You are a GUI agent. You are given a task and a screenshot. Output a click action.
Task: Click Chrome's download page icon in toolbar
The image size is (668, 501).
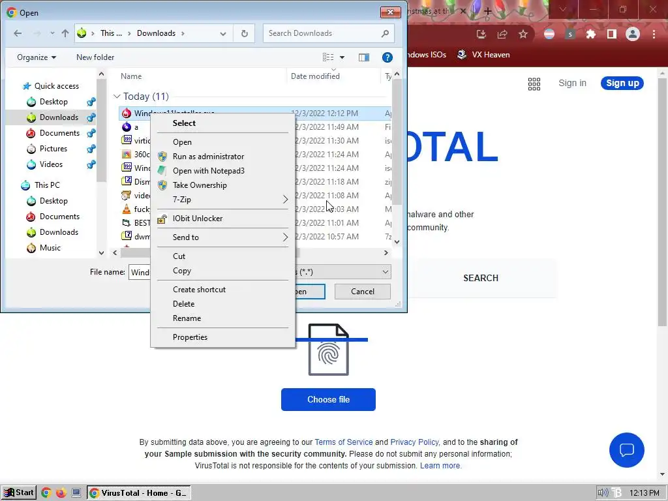point(481,35)
